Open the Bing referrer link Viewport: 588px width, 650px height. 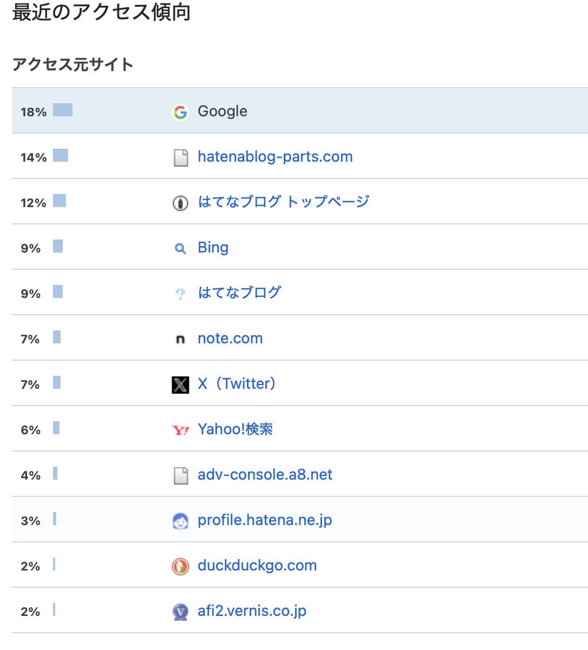213,248
